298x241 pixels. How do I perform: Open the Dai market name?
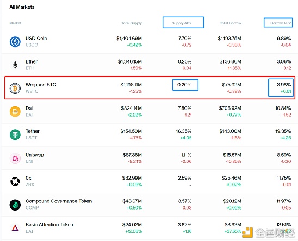pyautogui.click(x=29, y=108)
